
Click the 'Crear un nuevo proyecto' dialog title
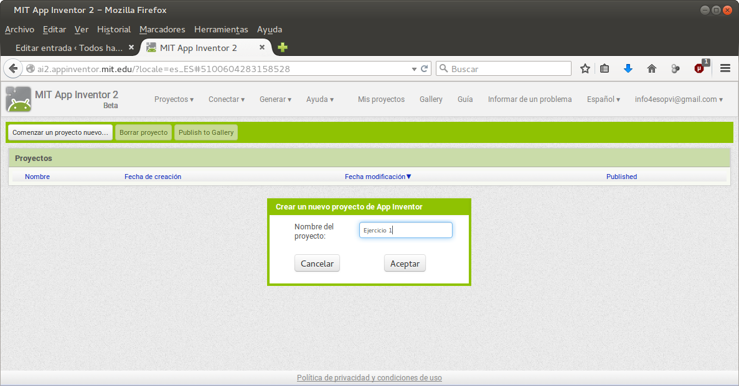(349, 206)
